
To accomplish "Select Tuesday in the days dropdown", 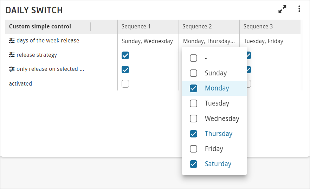I will point(214,103).
